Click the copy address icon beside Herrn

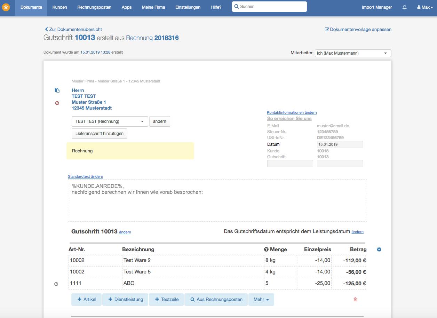[x=57, y=90]
